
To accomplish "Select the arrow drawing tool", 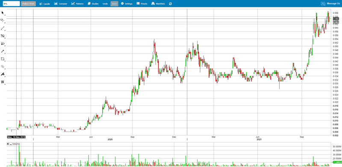I will click(3, 51).
